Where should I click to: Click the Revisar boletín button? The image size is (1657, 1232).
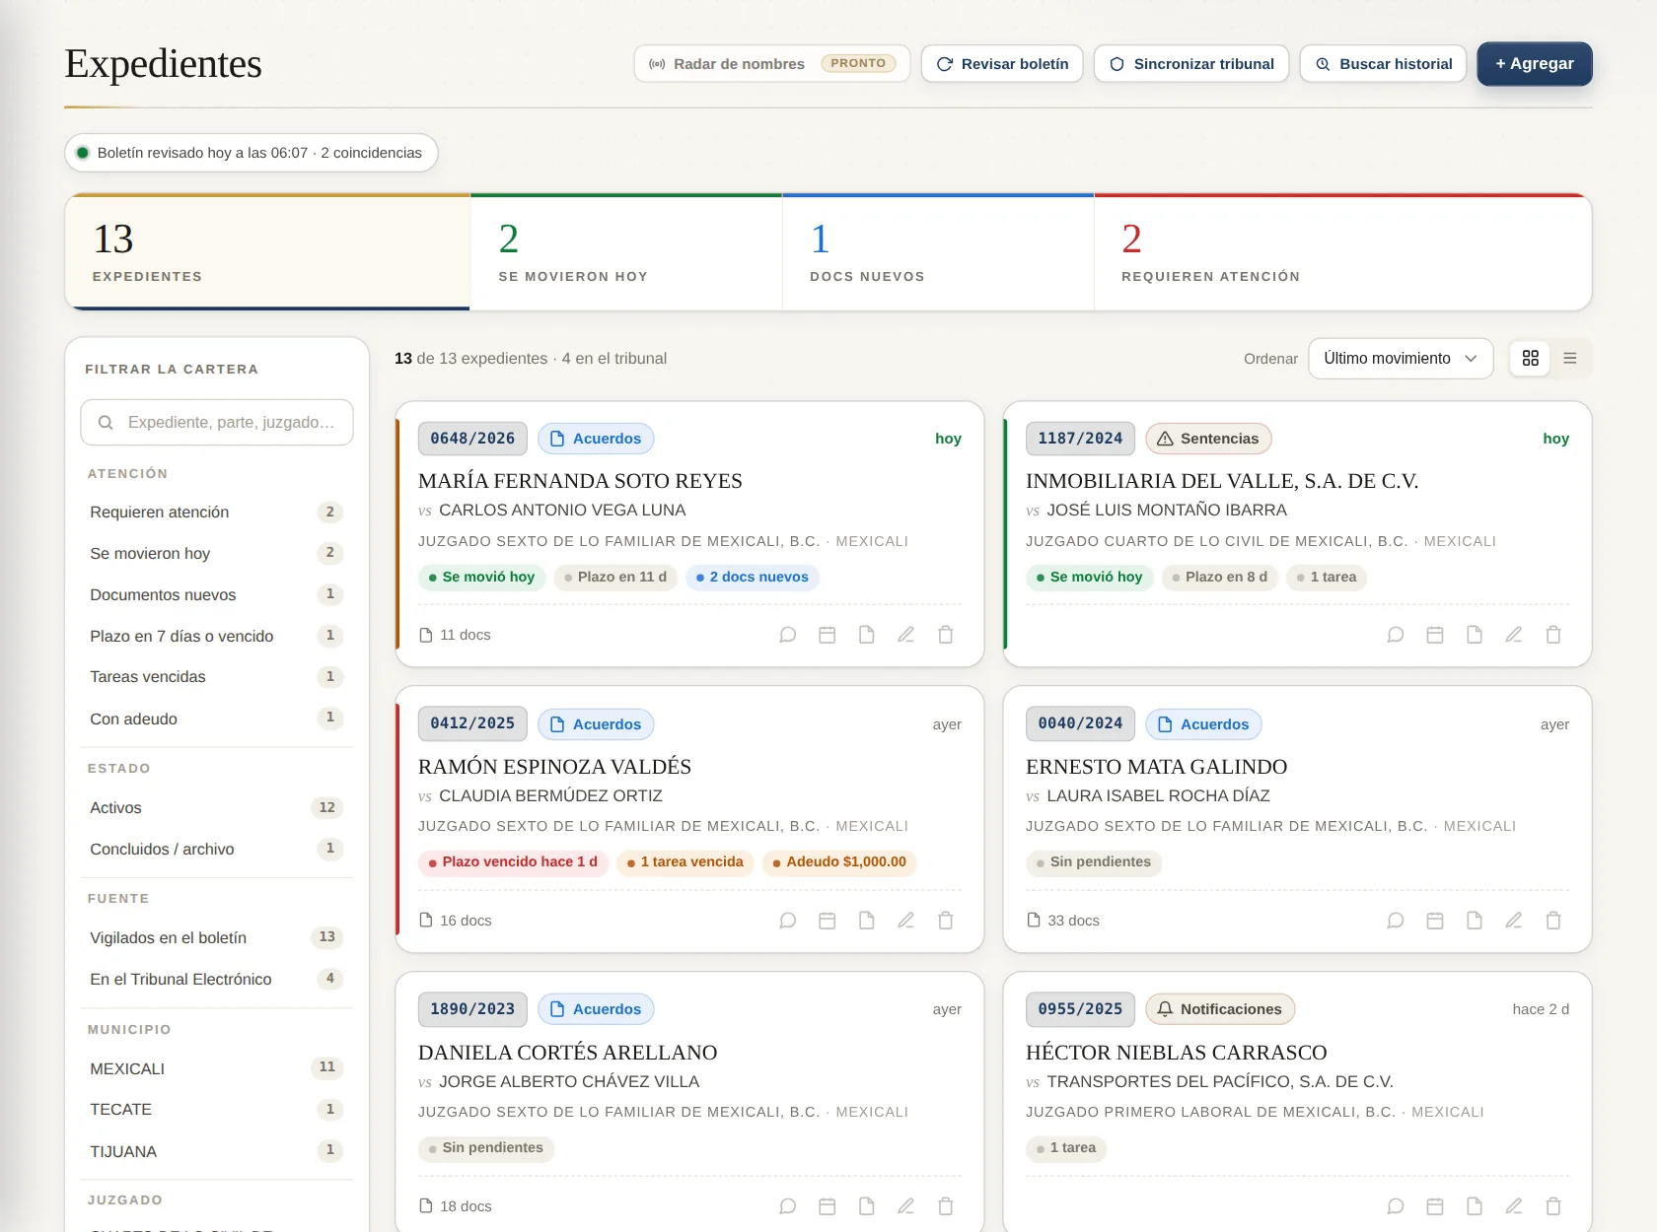[x=1002, y=64]
